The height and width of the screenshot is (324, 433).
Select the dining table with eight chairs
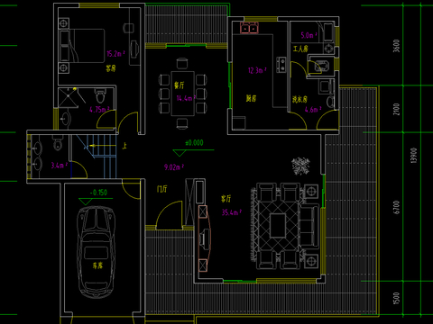(x=182, y=94)
